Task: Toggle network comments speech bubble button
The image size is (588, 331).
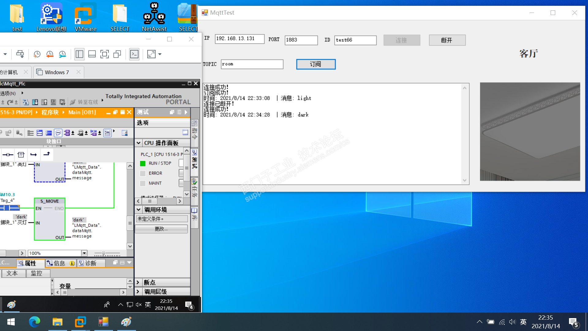Action: [x=58, y=133]
